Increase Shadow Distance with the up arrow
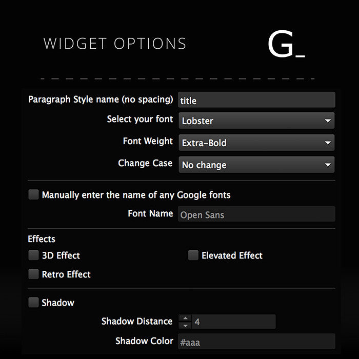 coord(185,318)
